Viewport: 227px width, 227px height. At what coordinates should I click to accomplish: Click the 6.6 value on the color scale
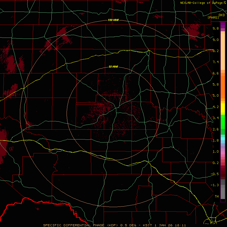point(216,73)
